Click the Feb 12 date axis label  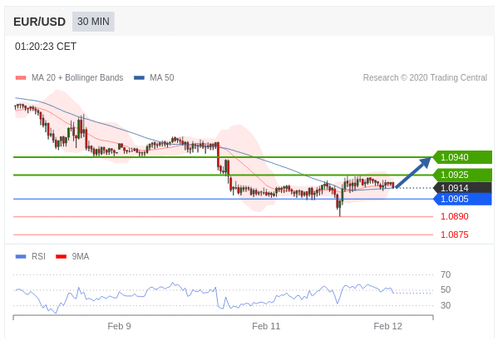coord(387,326)
